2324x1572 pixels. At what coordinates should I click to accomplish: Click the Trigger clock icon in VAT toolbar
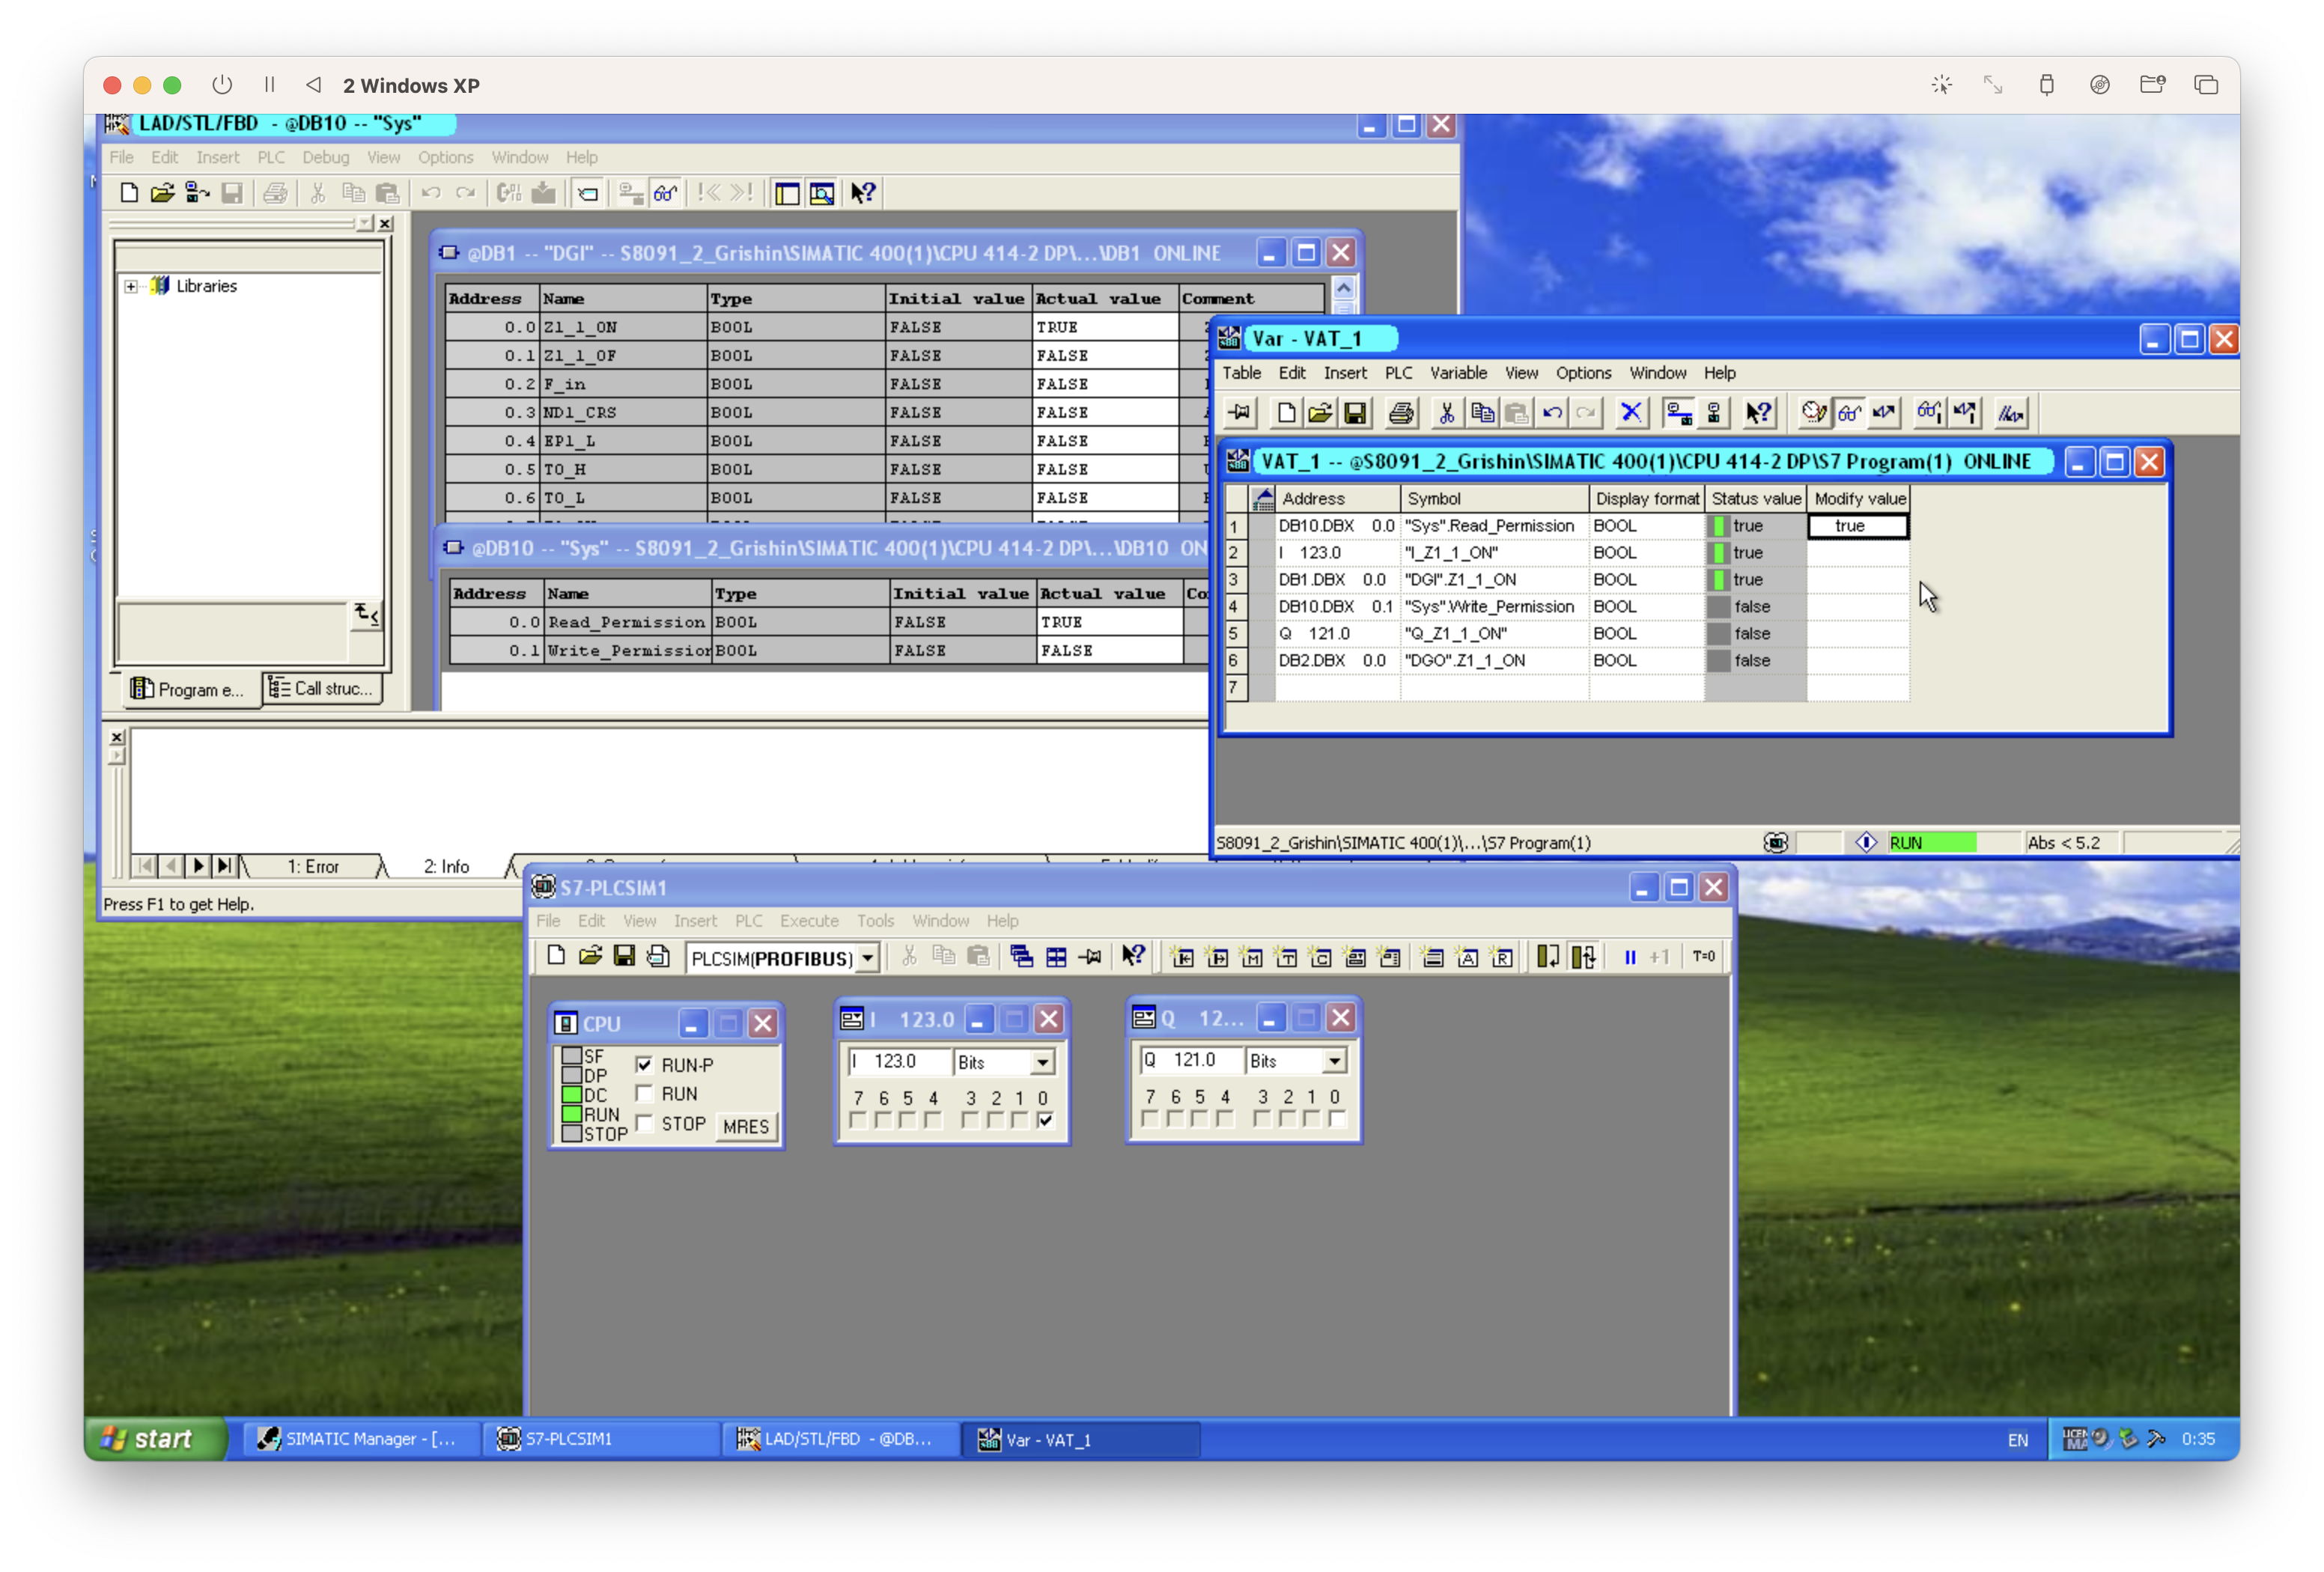click(x=1813, y=412)
